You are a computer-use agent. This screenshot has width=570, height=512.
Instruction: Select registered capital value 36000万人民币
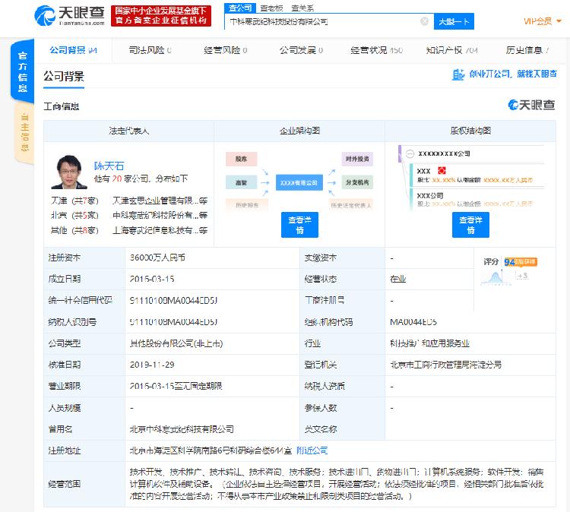pos(158,258)
